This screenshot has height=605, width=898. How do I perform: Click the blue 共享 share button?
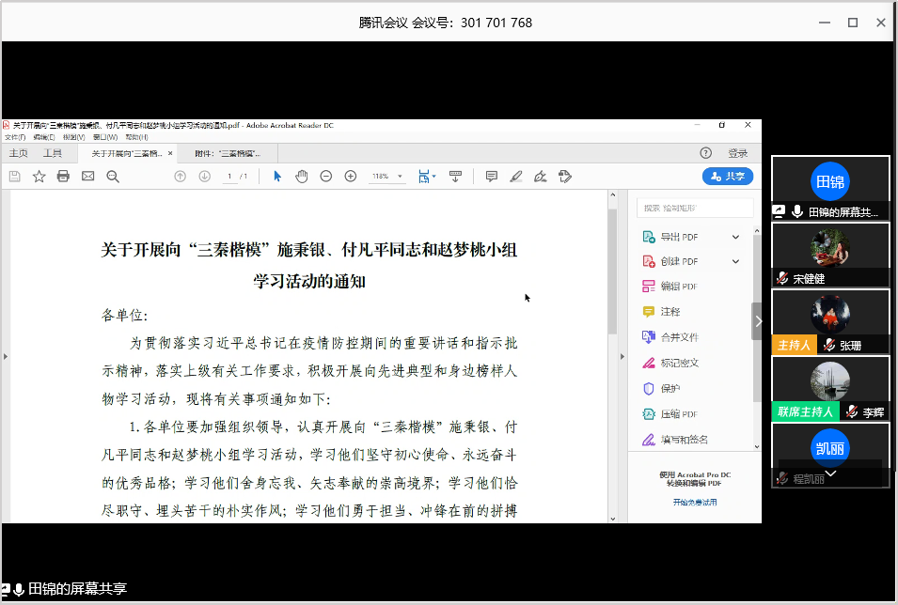click(728, 177)
